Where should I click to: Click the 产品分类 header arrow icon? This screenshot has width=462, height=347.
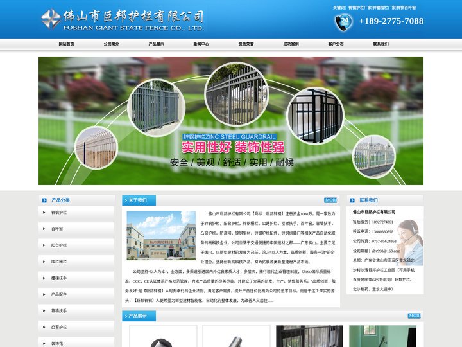(x=44, y=200)
